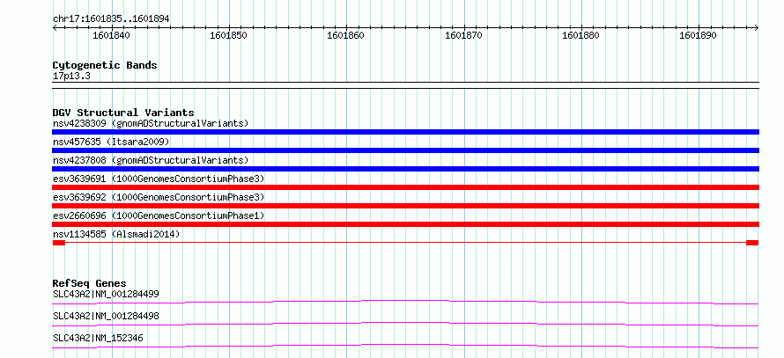Open transcript SLC43A2|NM_001284498 label
This screenshot has height=358, width=784.
(106, 317)
